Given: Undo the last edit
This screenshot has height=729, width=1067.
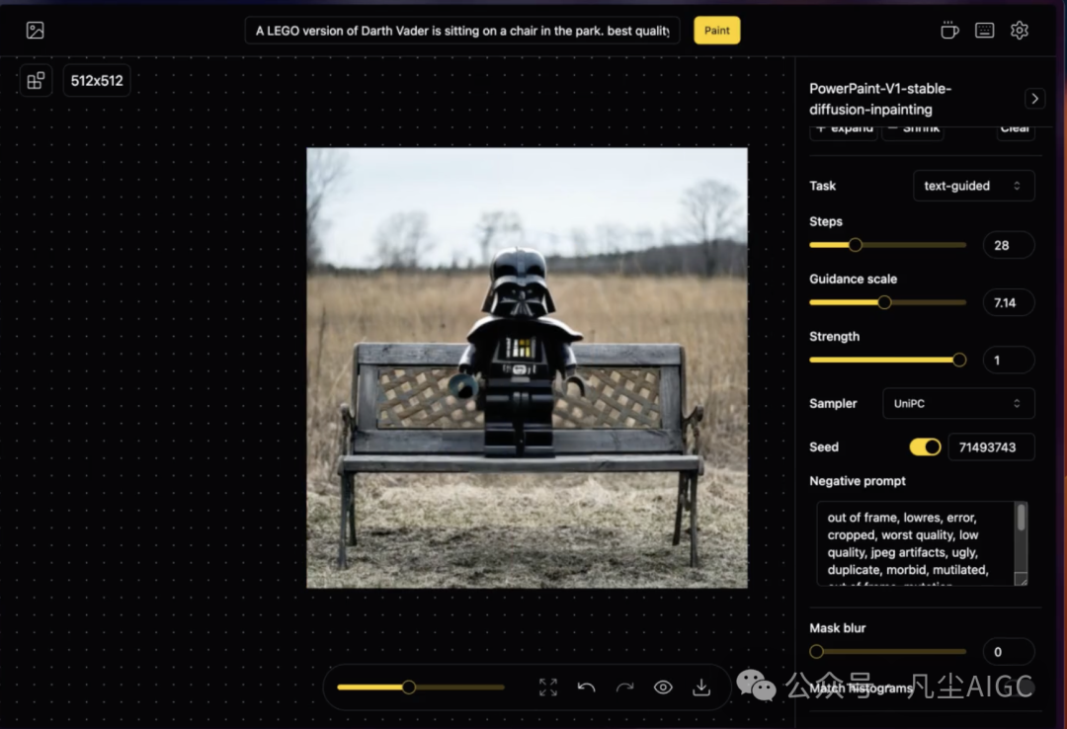Looking at the screenshot, I should point(586,687).
